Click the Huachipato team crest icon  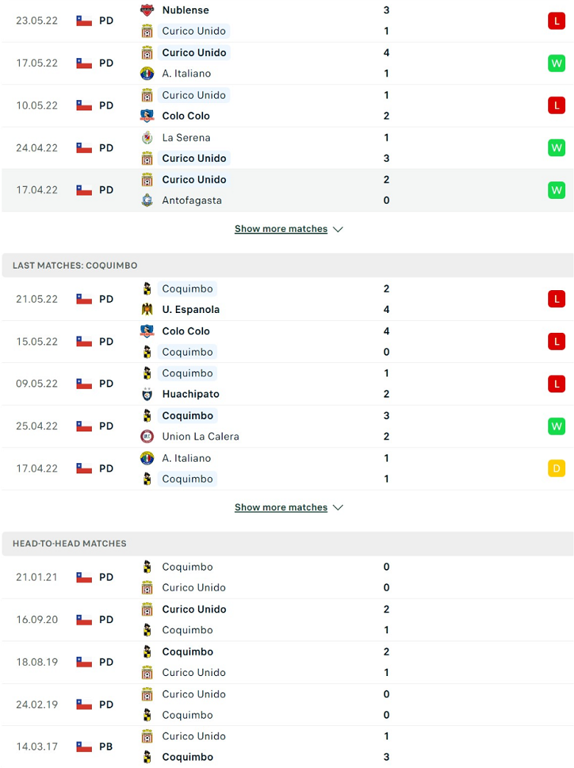[x=146, y=394]
